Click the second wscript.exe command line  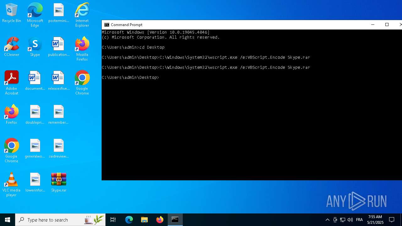pyautogui.click(x=206, y=67)
